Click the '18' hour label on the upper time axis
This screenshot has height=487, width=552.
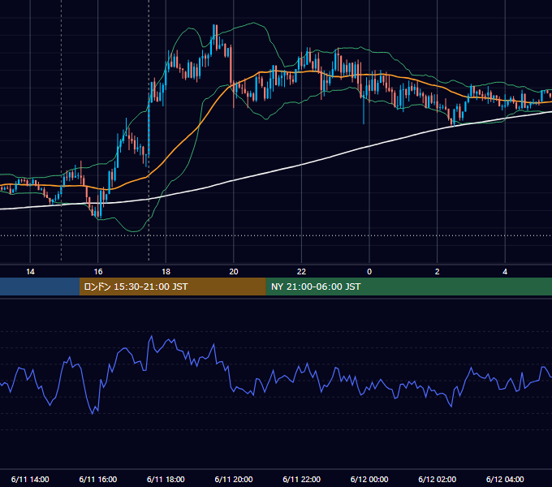(x=166, y=272)
